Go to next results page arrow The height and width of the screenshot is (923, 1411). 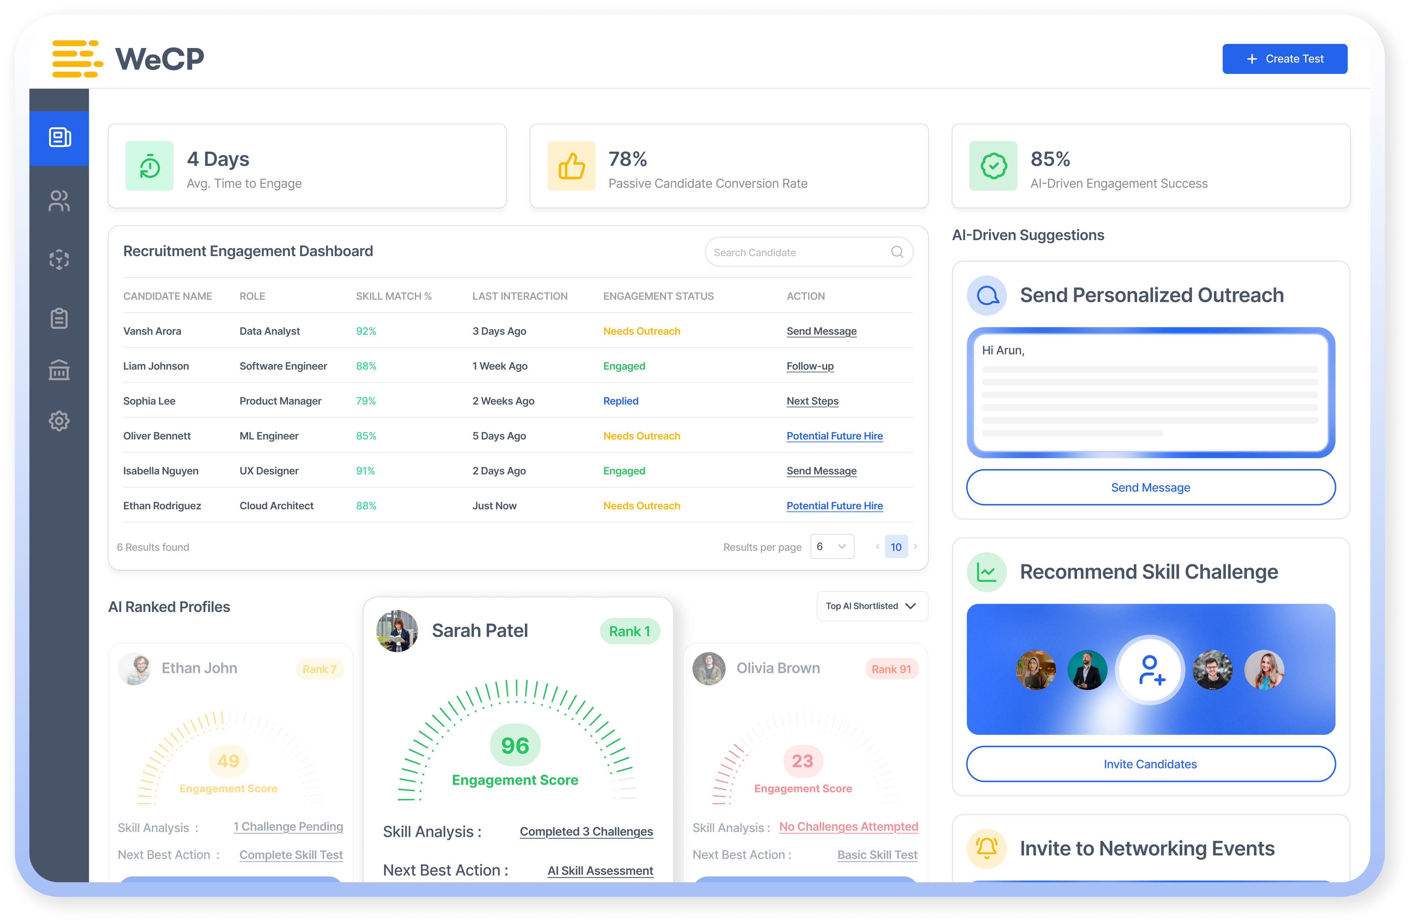[915, 546]
